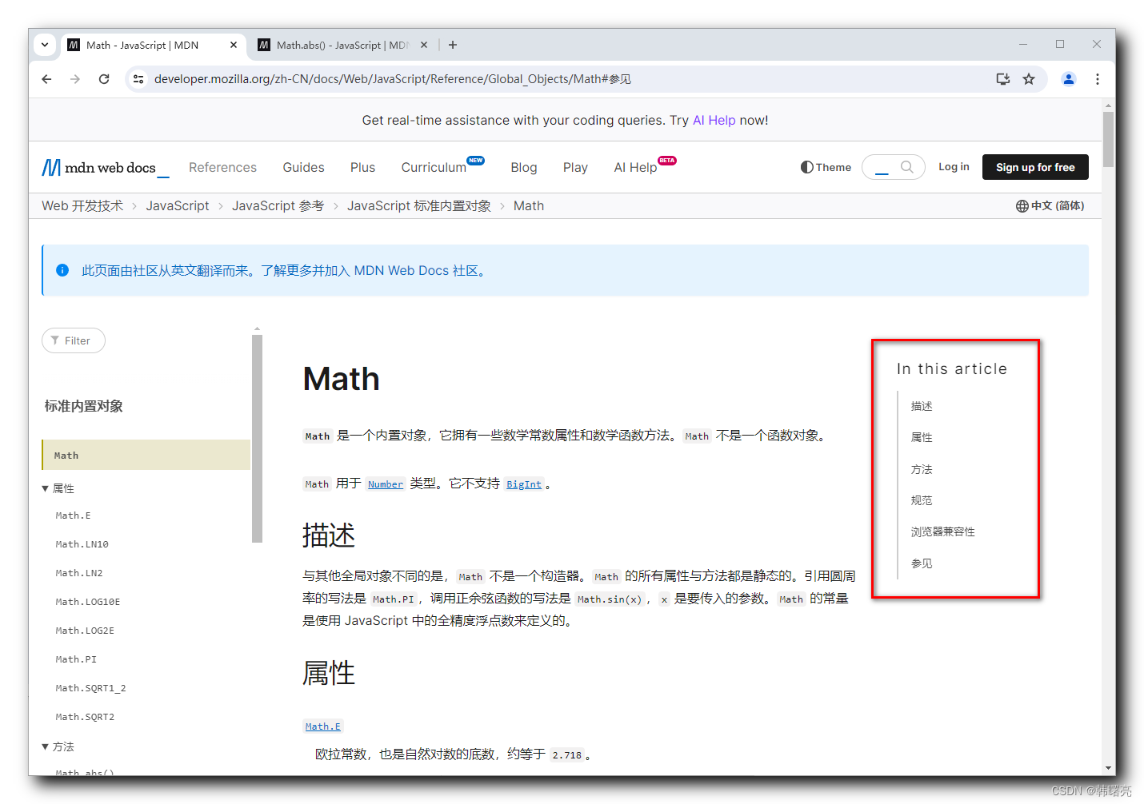The width and height of the screenshot is (1144, 804).
Task: Open the References menu
Action: [222, 168]
